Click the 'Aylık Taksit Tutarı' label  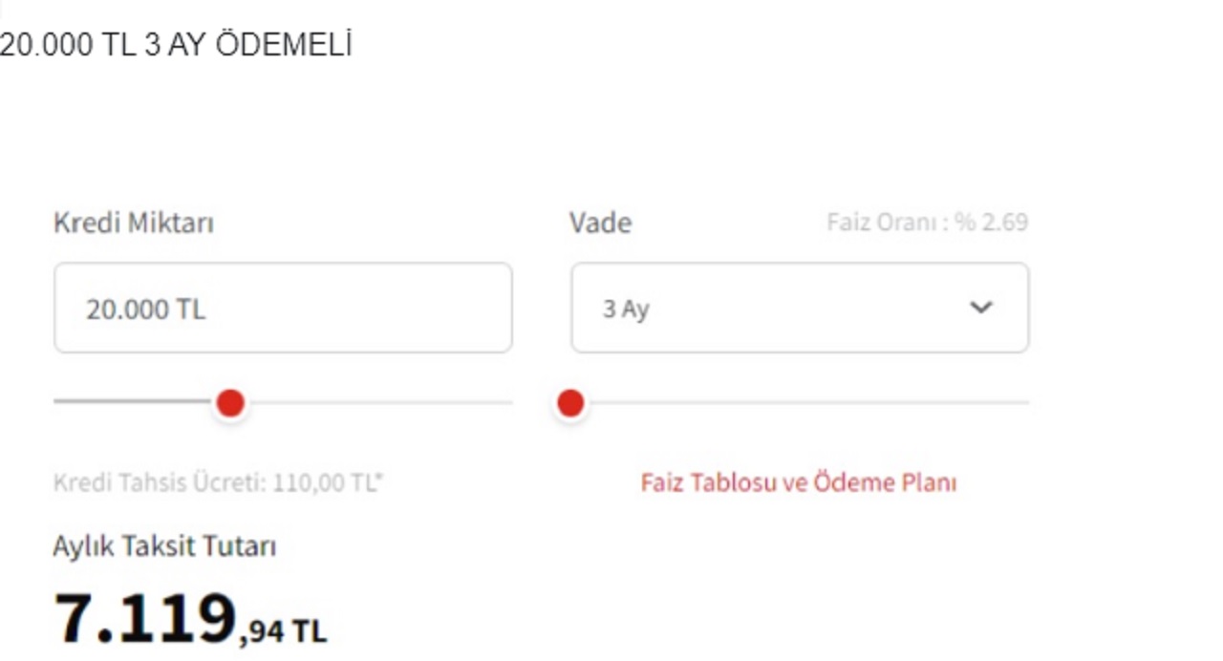coord(164,546)
